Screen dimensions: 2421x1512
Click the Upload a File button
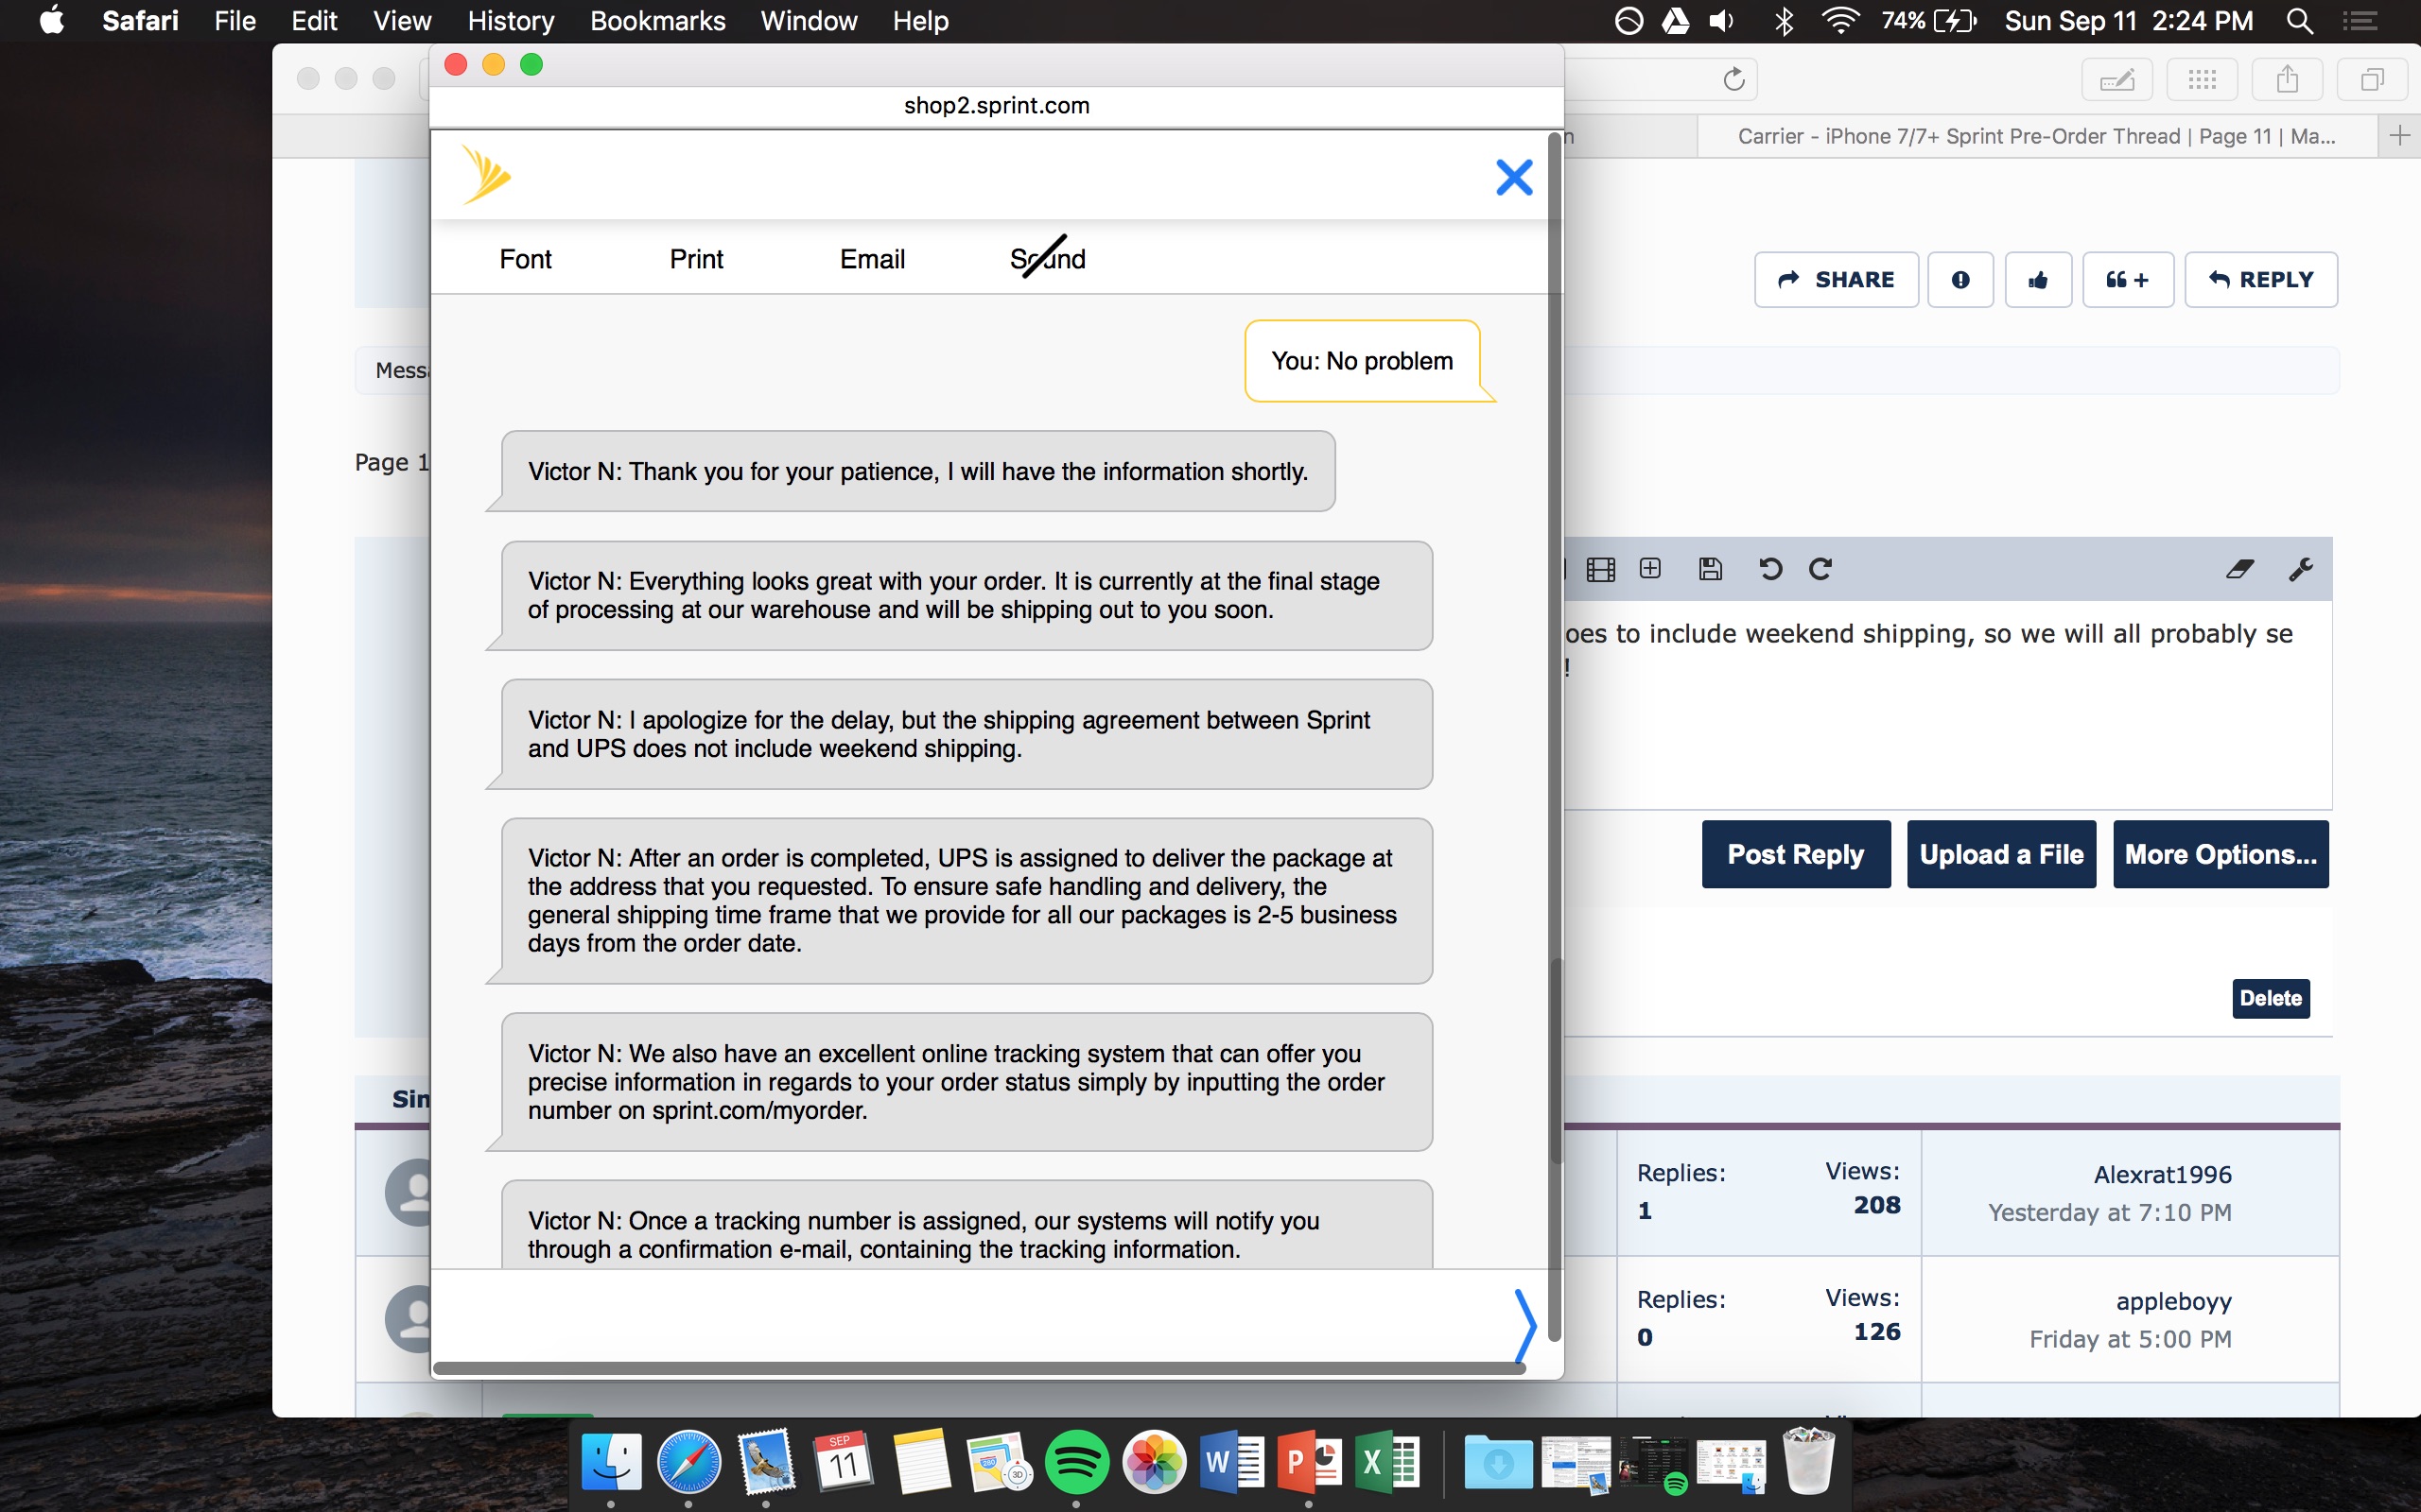tap(2001, 854)
